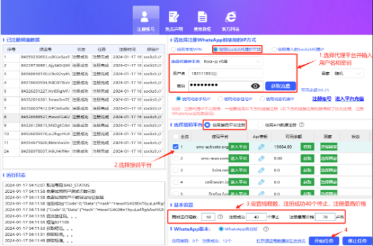Viewport: 373px width, 246px height.
Task: Click 获取 balance button for onlinesim.io
Action: pyautogui.click(x=307, y=182)
